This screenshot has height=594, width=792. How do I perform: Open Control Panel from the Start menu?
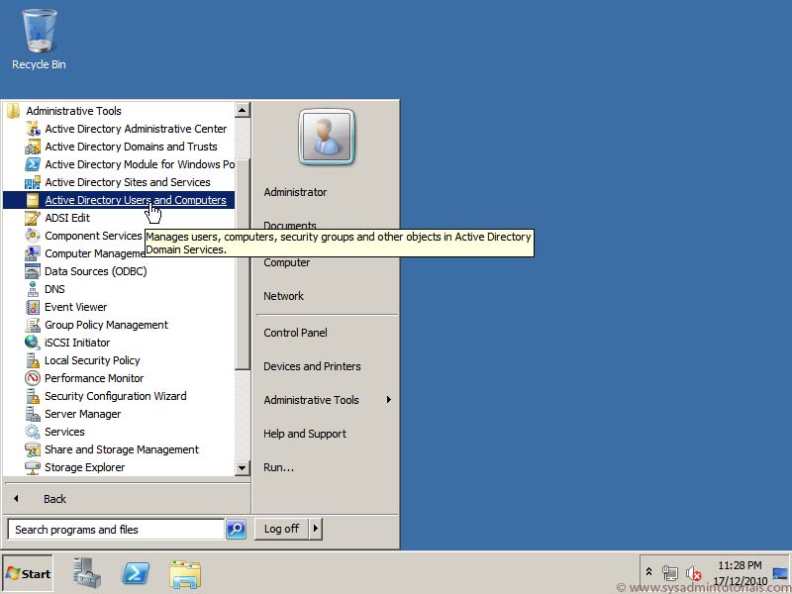[295, 333]
